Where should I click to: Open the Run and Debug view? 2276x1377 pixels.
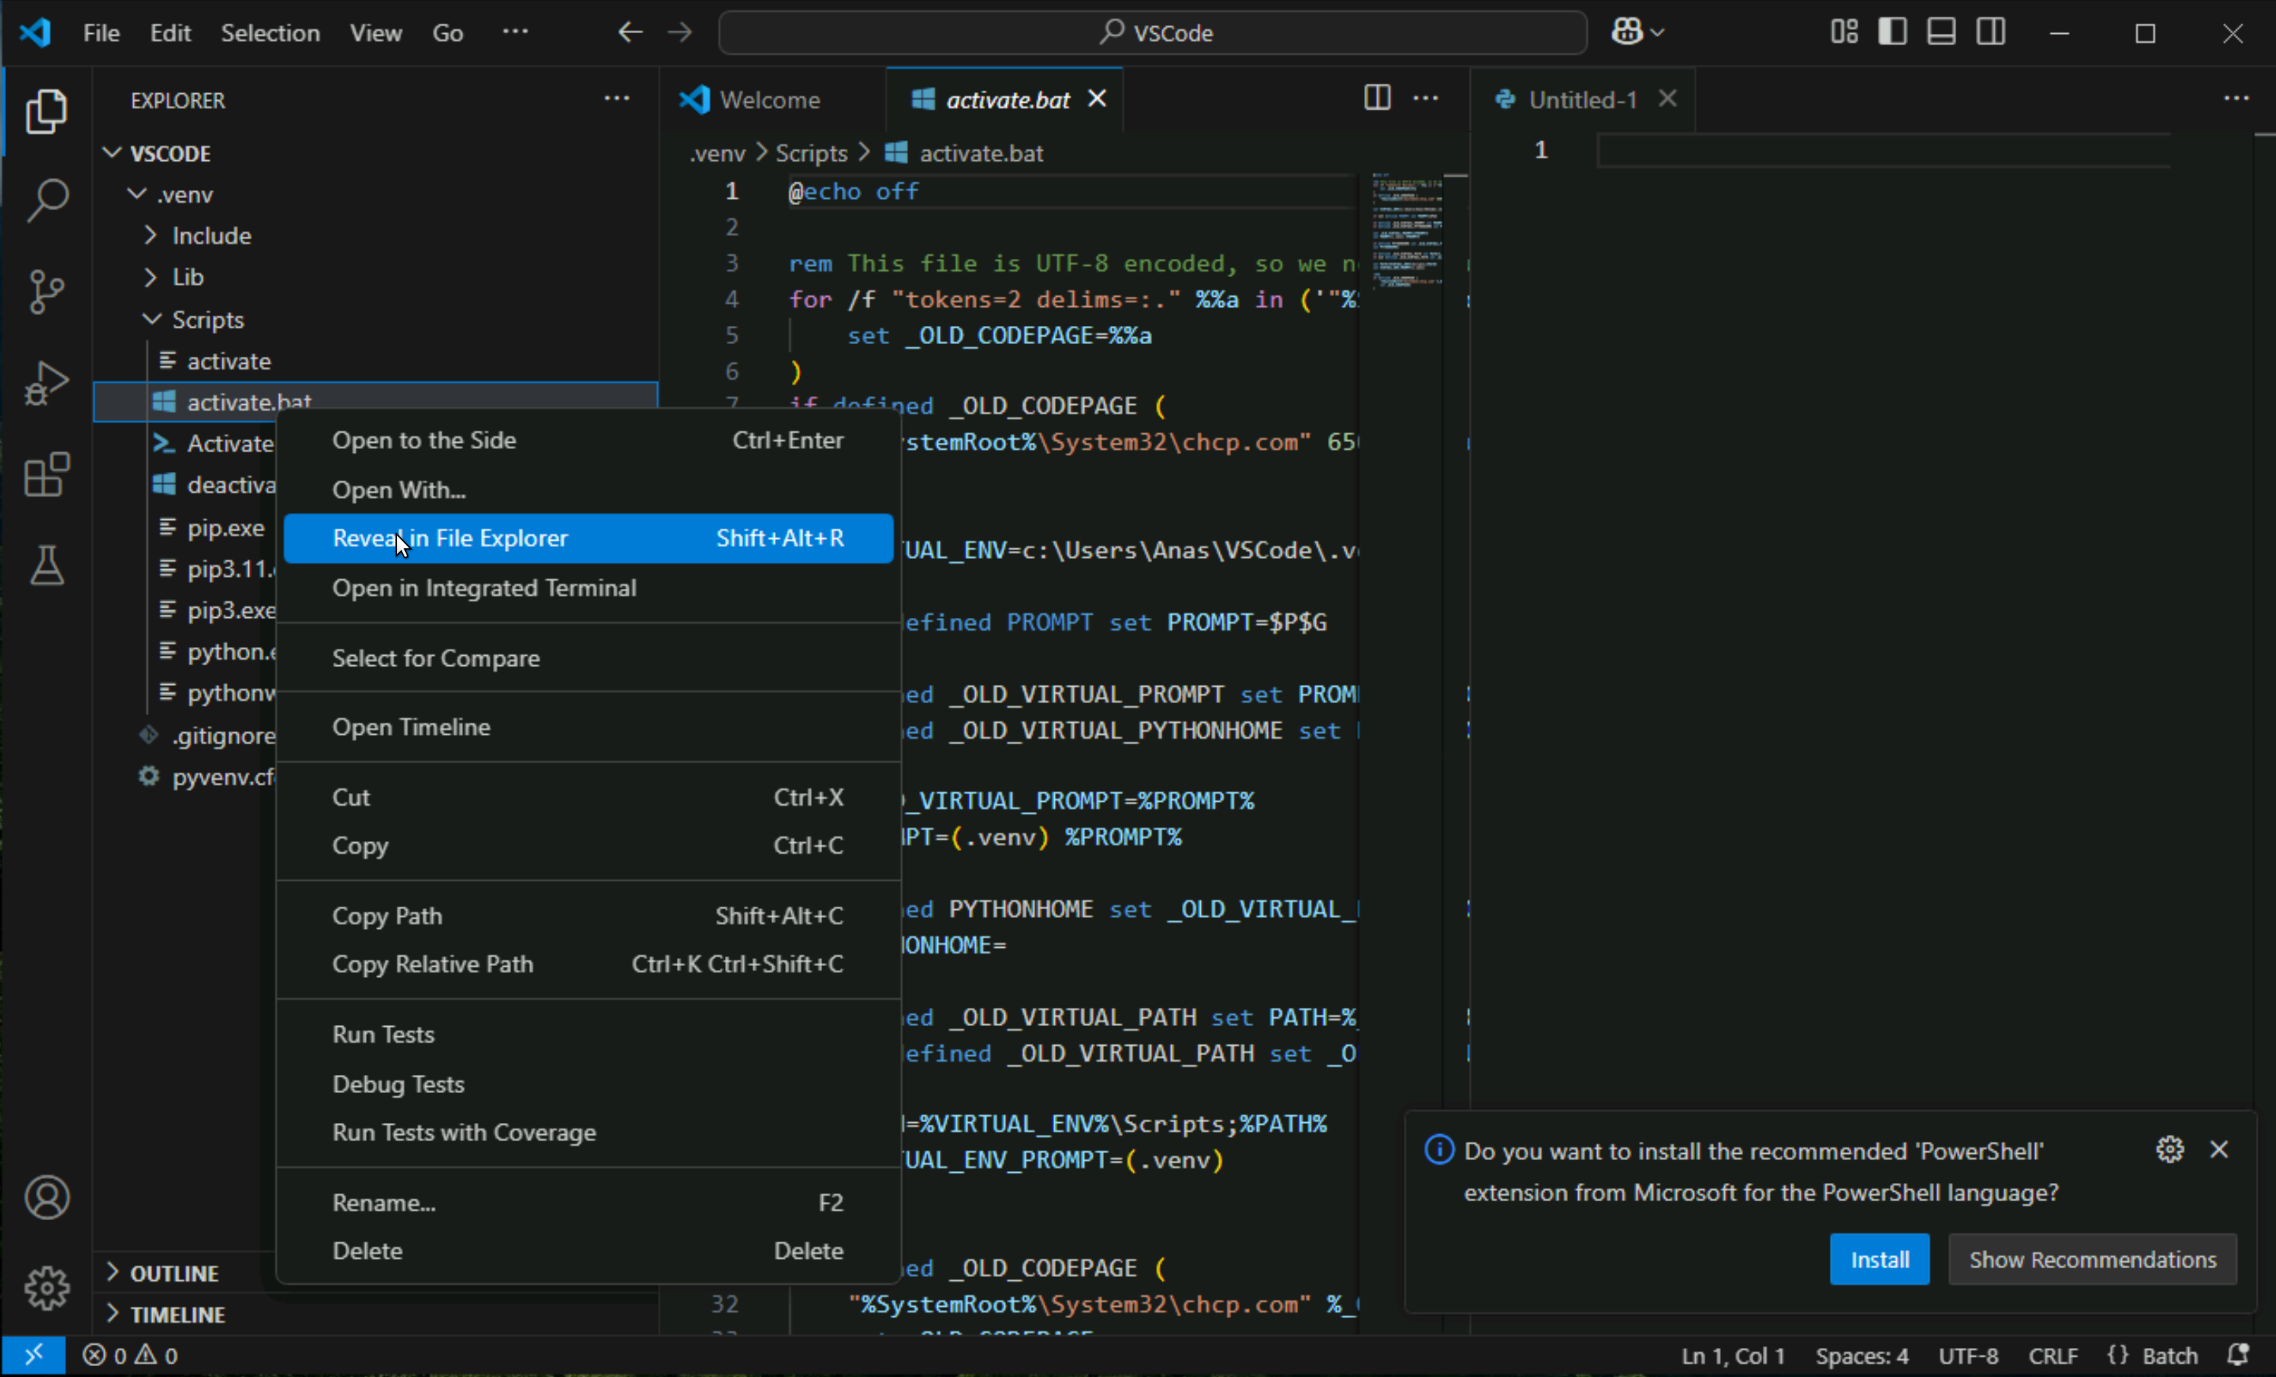pyautogui.click(x=46, y=383)
